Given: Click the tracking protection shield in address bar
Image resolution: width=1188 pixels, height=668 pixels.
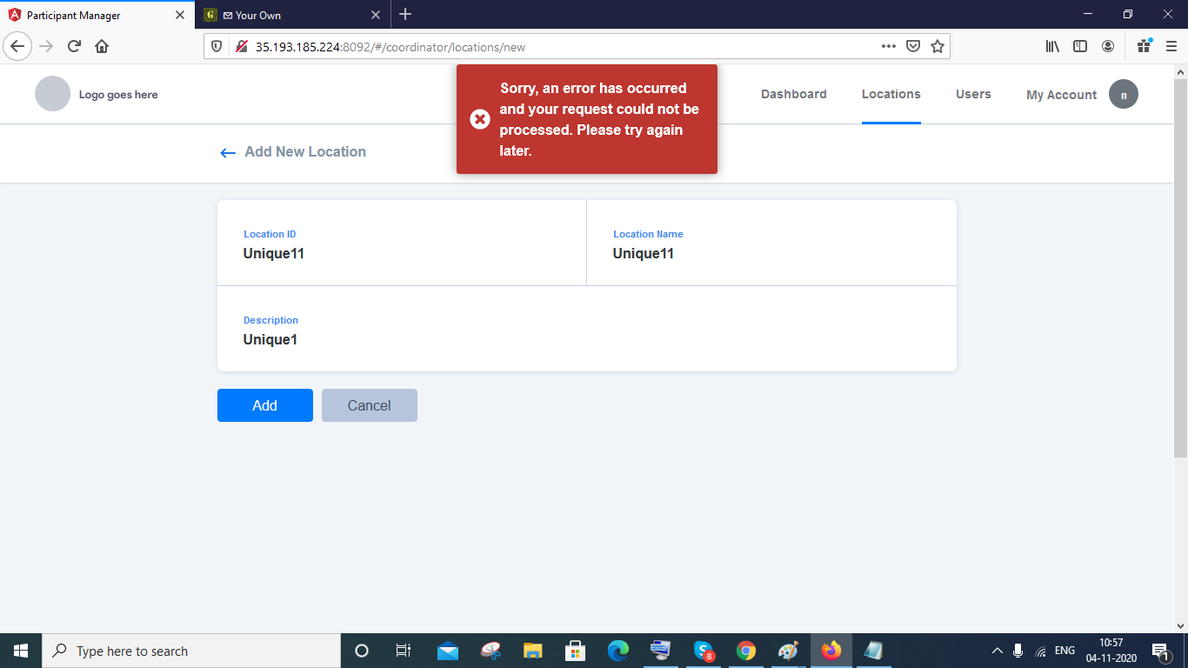Looking at the screenshot, I should tap(218, 46).
